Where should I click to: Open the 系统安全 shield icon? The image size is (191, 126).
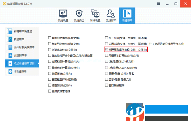(x=79, y=13)
